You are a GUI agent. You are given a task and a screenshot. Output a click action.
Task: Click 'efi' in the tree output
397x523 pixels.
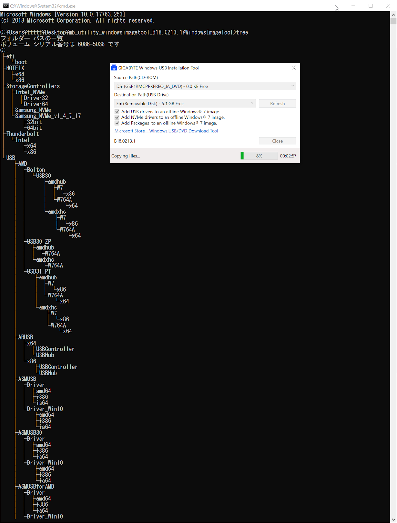click(x=10, y=56)
